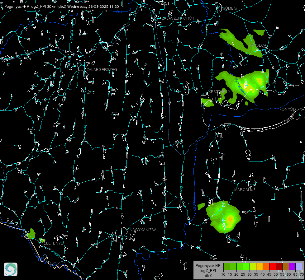Viewport: 305px width, 280px height.
Task: Click the legend value 70
Action: [x=302, y=274]
